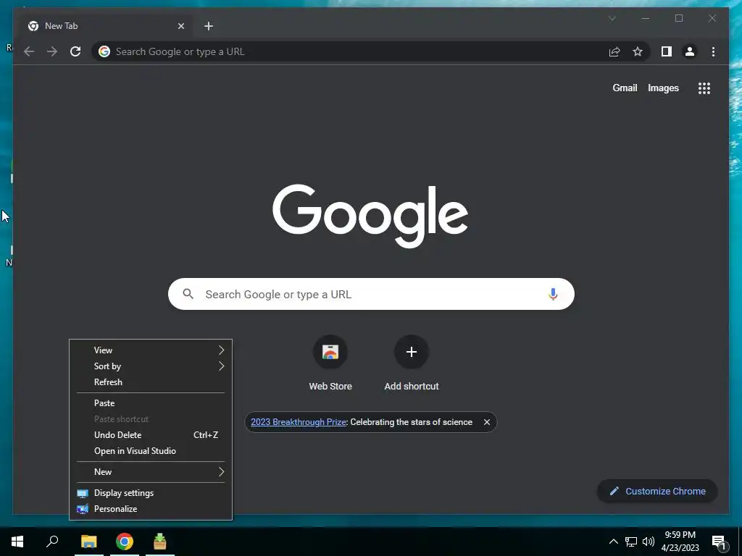Viewport: 742px width, 556px height.
Task: Click the volume speaker icon in tray
Action: coord(649,542)
